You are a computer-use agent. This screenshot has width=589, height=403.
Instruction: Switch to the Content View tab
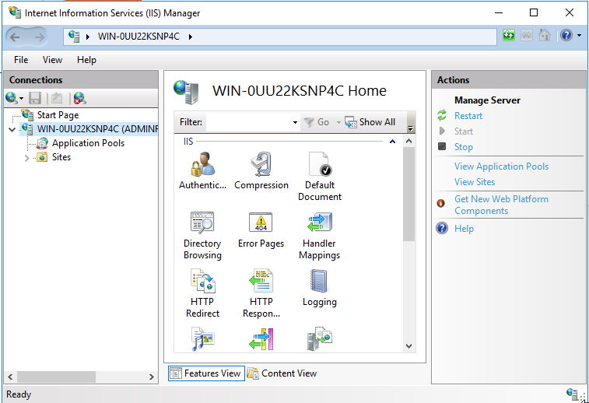coord(282,373)
